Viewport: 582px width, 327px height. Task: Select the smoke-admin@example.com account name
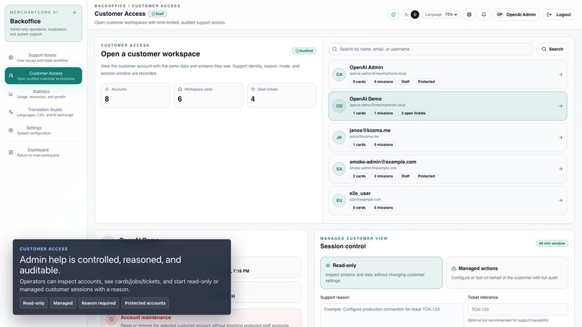(x=383, y=162)
